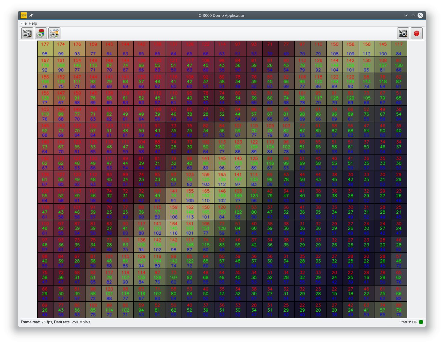Click the top-right grid cell showing 117 and 84
The width and height of the screenshot is (444, 345).
click(x=399, y=49)
